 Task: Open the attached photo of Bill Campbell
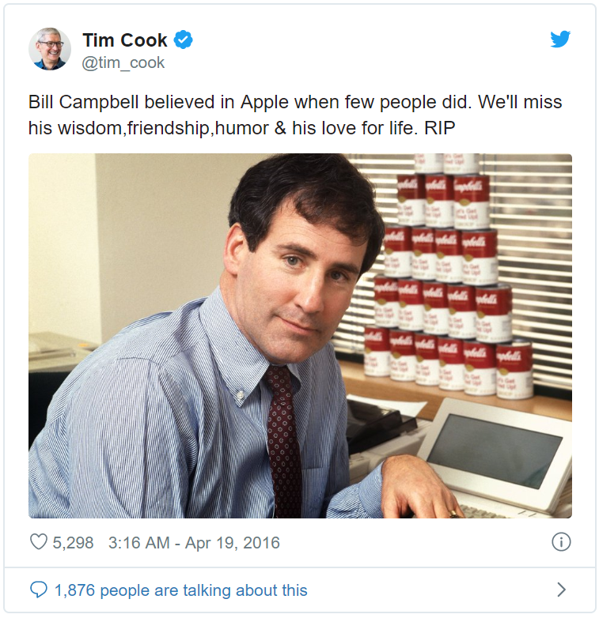[x=300, y=336]
